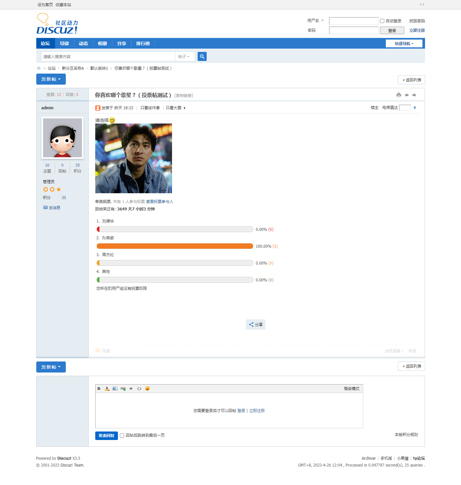
Task: Click the author icon beside post time
Action: tap(98, 108)
